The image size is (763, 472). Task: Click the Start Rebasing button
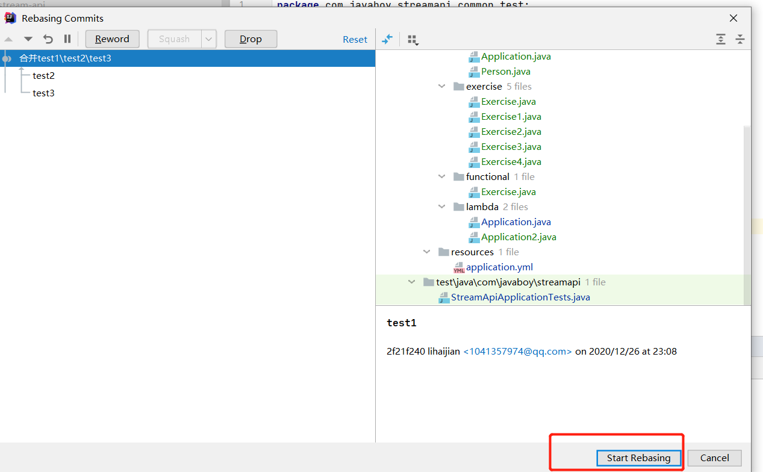click(x=638, y=458)
